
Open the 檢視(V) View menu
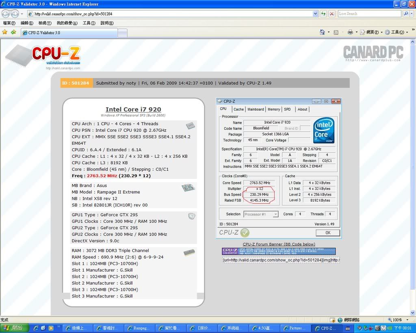[x=45, y=23]
